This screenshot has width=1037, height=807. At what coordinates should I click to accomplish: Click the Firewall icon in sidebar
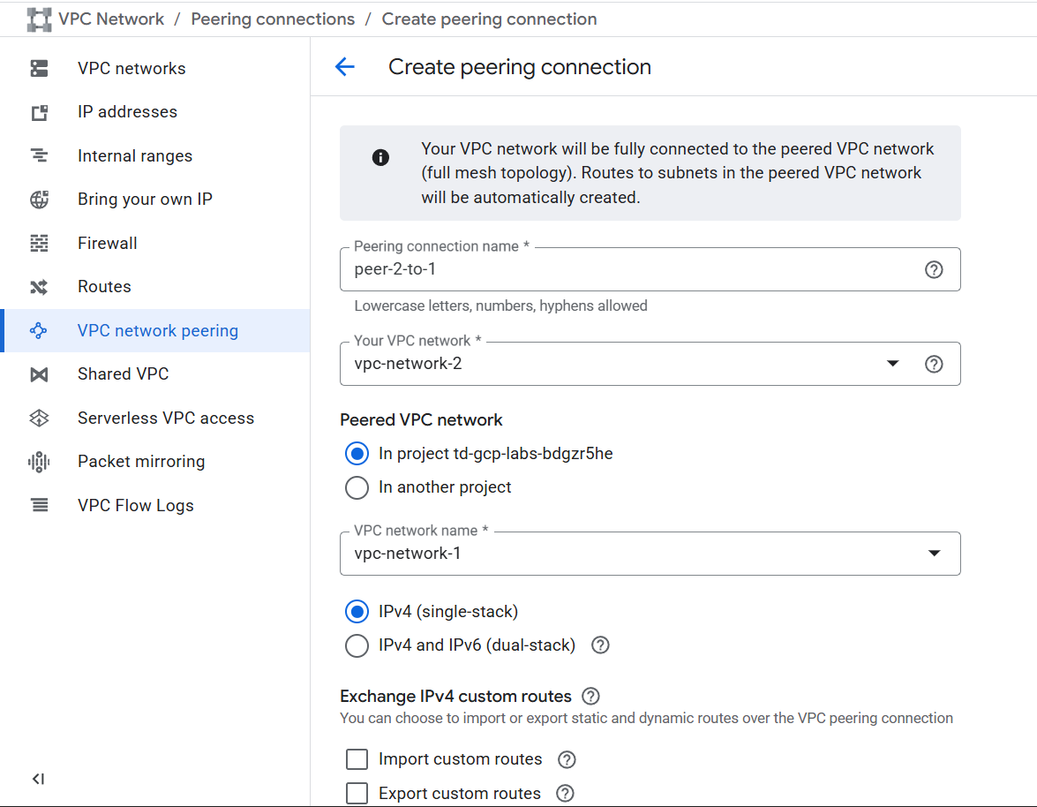39,243
